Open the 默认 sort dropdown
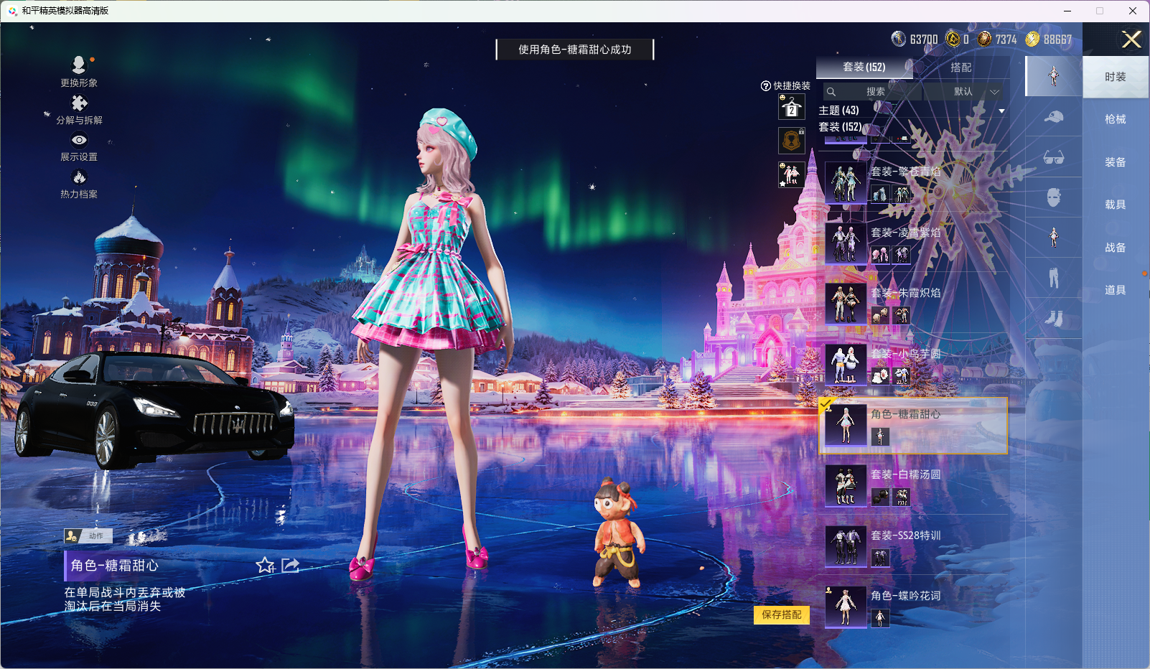Image resolution: width=1150 pixels, height=669 pixels. [x=964, y=92]
